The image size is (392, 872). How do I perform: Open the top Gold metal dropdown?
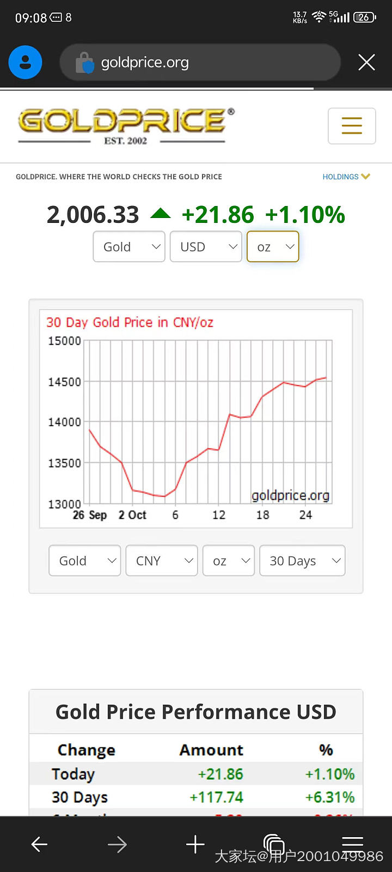point(129,246)
